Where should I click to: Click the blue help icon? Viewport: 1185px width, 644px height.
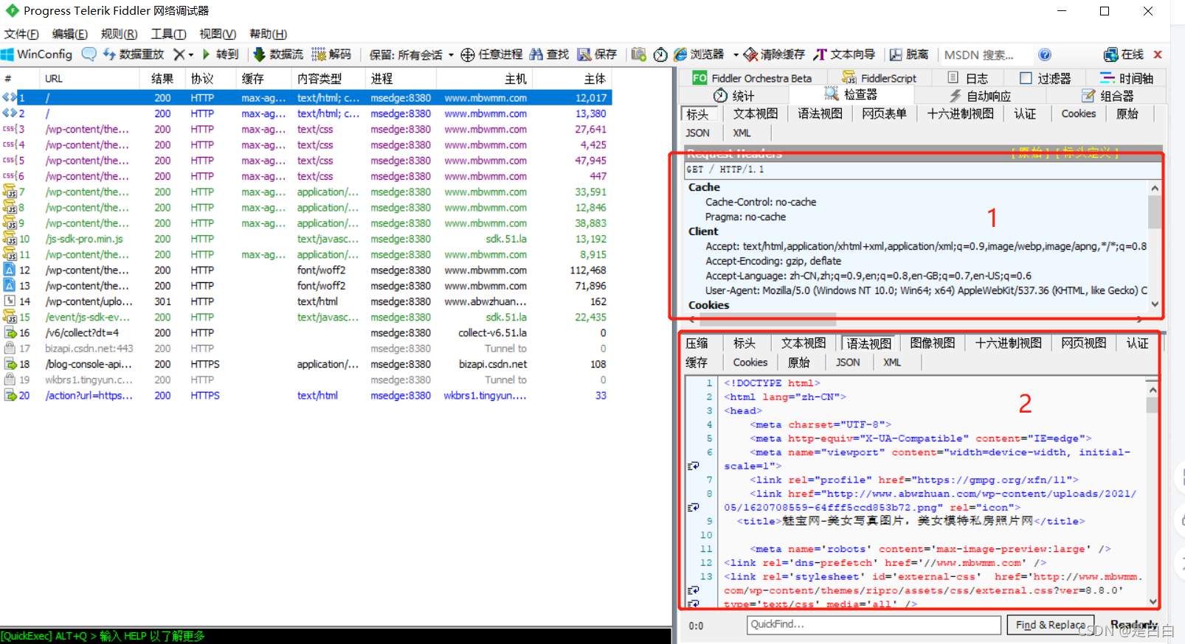click(1045, 55)
